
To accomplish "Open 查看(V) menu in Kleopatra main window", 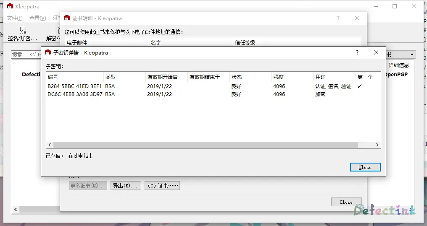I will point(37,18).
